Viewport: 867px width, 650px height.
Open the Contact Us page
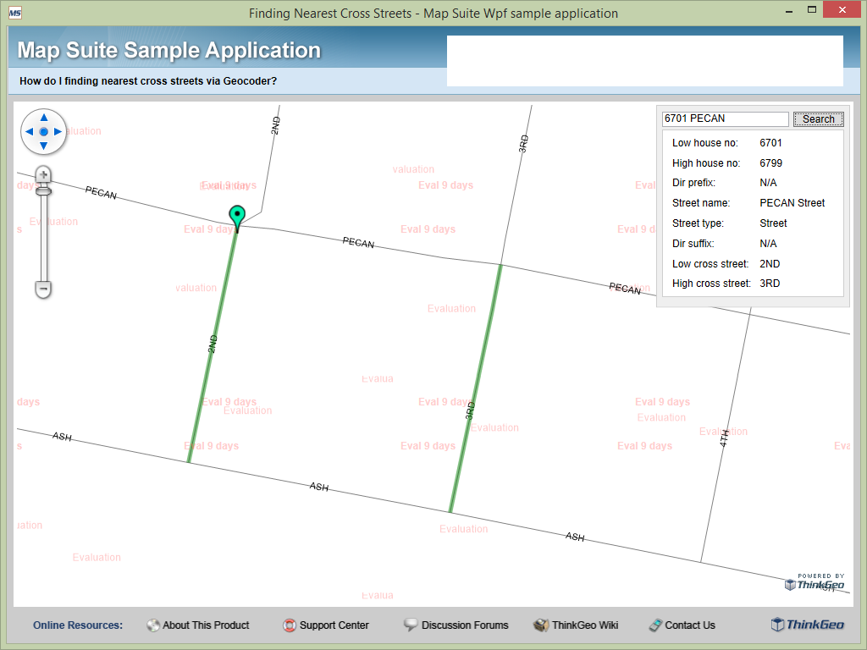pyautogui.click(x=689, y=625)
